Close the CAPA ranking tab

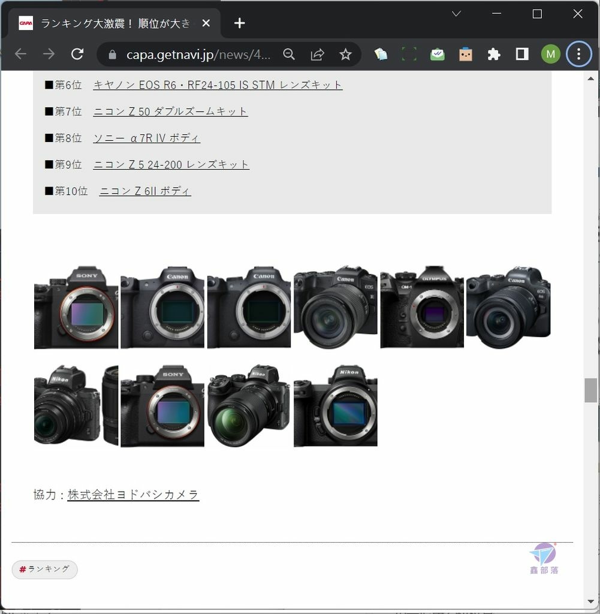[206, 23]
